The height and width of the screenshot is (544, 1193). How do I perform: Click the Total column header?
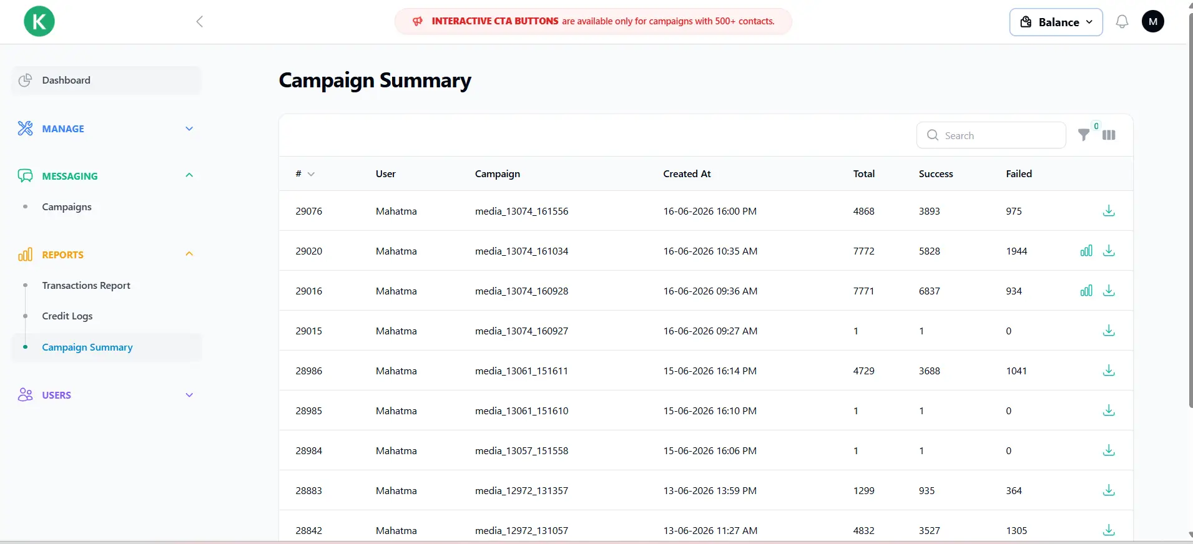[864, 174]
